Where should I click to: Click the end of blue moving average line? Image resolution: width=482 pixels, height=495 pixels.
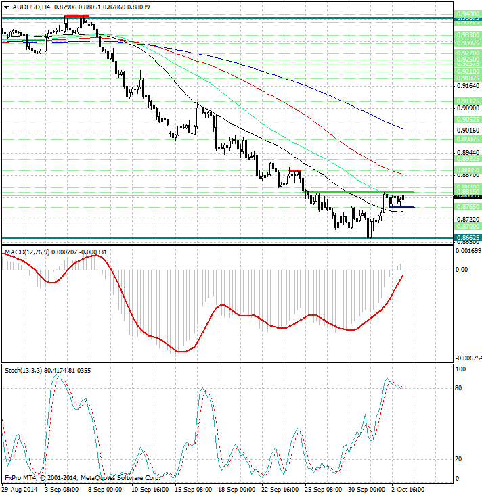(403, 128)
